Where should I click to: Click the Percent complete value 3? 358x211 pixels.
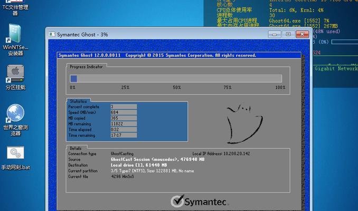point(124,107)
